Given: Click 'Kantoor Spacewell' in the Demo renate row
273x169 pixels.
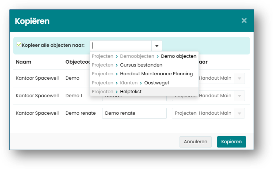Looking at the screenshot, I should coord(37,113).
